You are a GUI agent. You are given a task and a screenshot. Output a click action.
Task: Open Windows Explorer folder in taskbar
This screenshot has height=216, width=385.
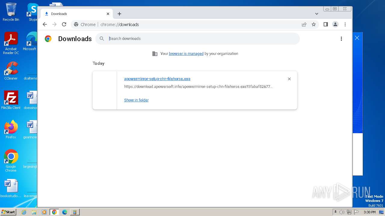tap(34, 212)
